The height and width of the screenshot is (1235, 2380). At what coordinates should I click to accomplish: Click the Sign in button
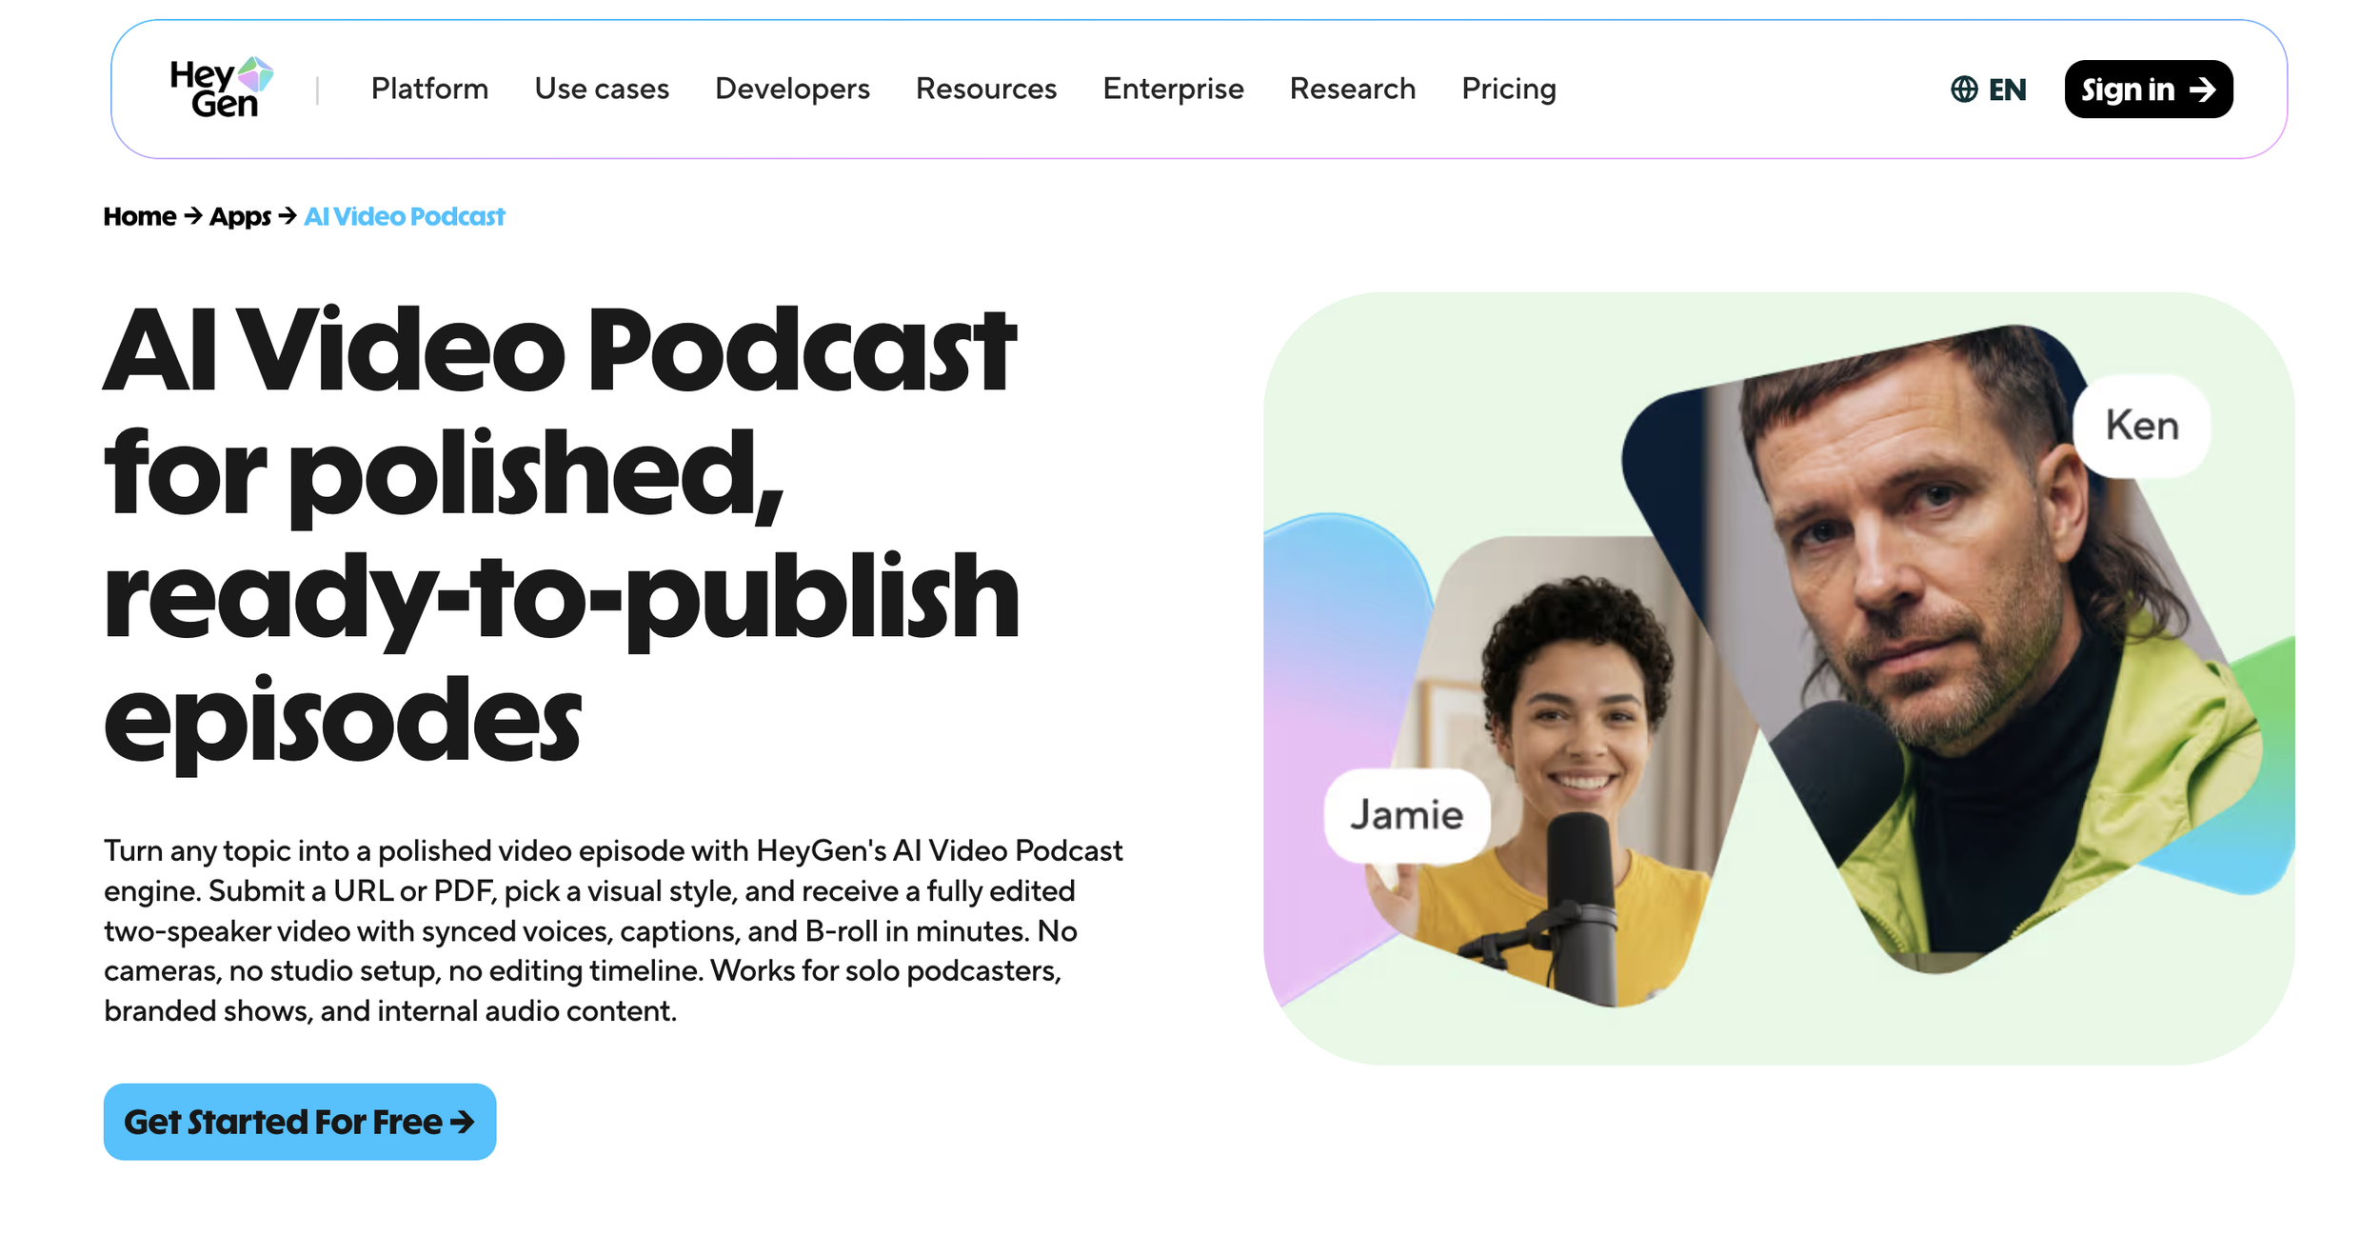(2148, 90)
